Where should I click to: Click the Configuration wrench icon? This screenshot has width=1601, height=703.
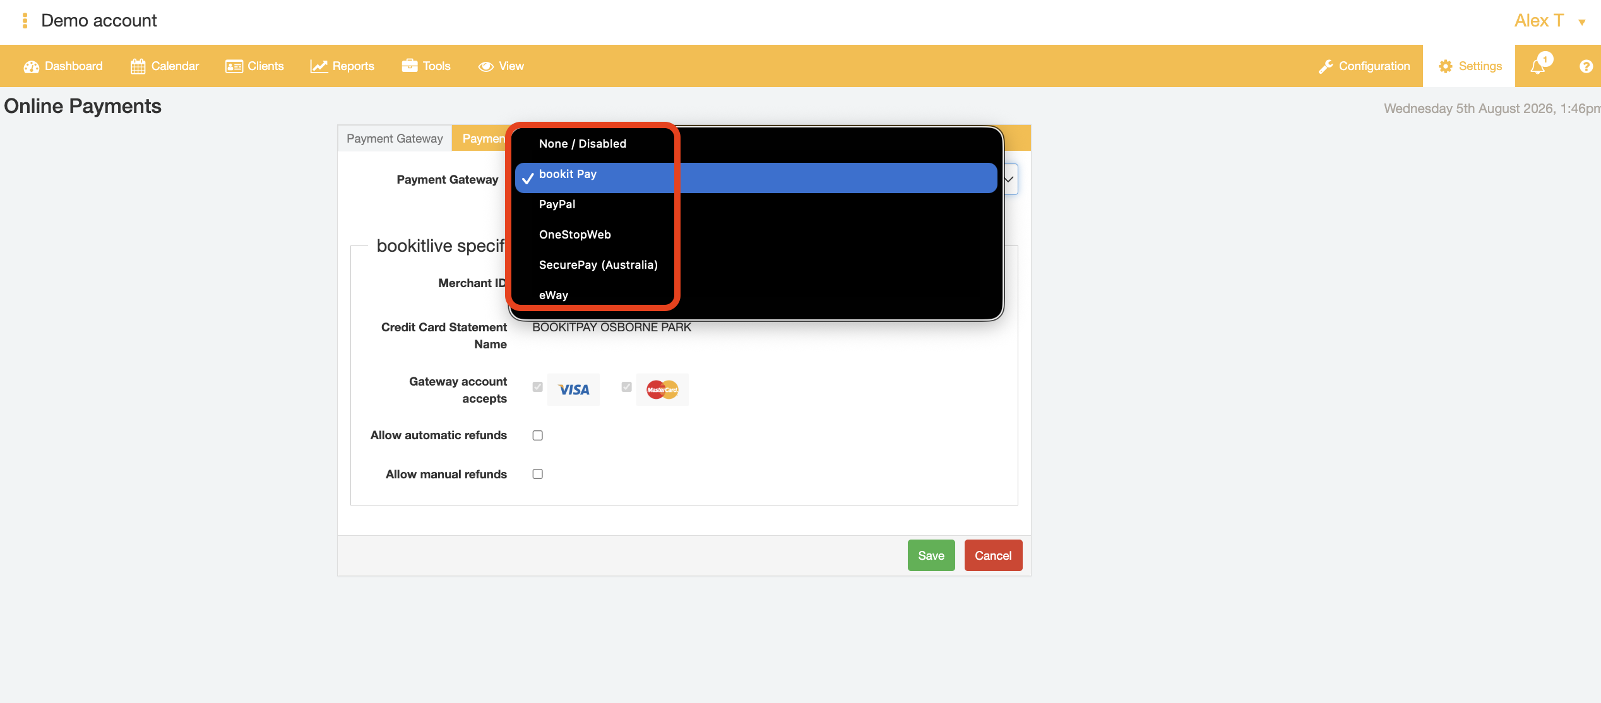(x=1326, y=66)
